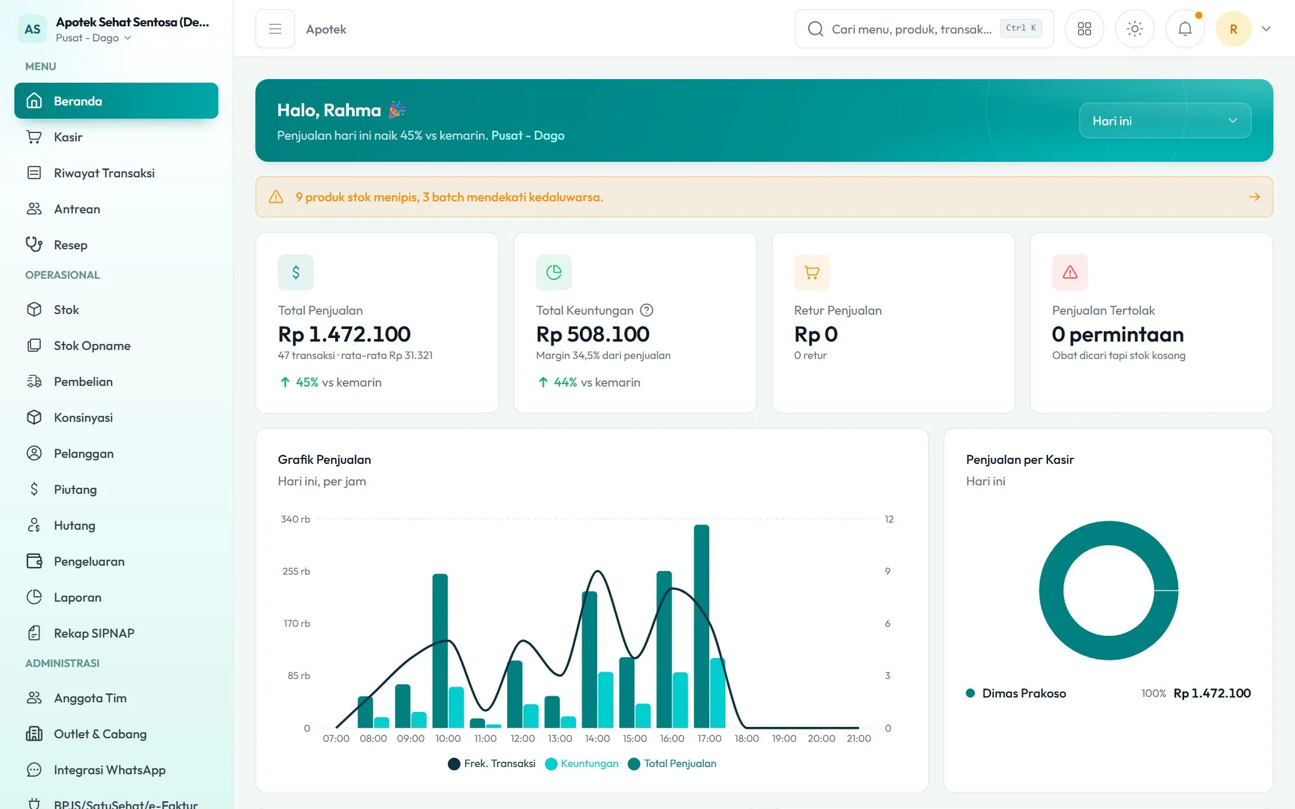This screenshot has width=1295, height=809.
Task: Click the Stok box icon
Action: click(x=34, y=309)
